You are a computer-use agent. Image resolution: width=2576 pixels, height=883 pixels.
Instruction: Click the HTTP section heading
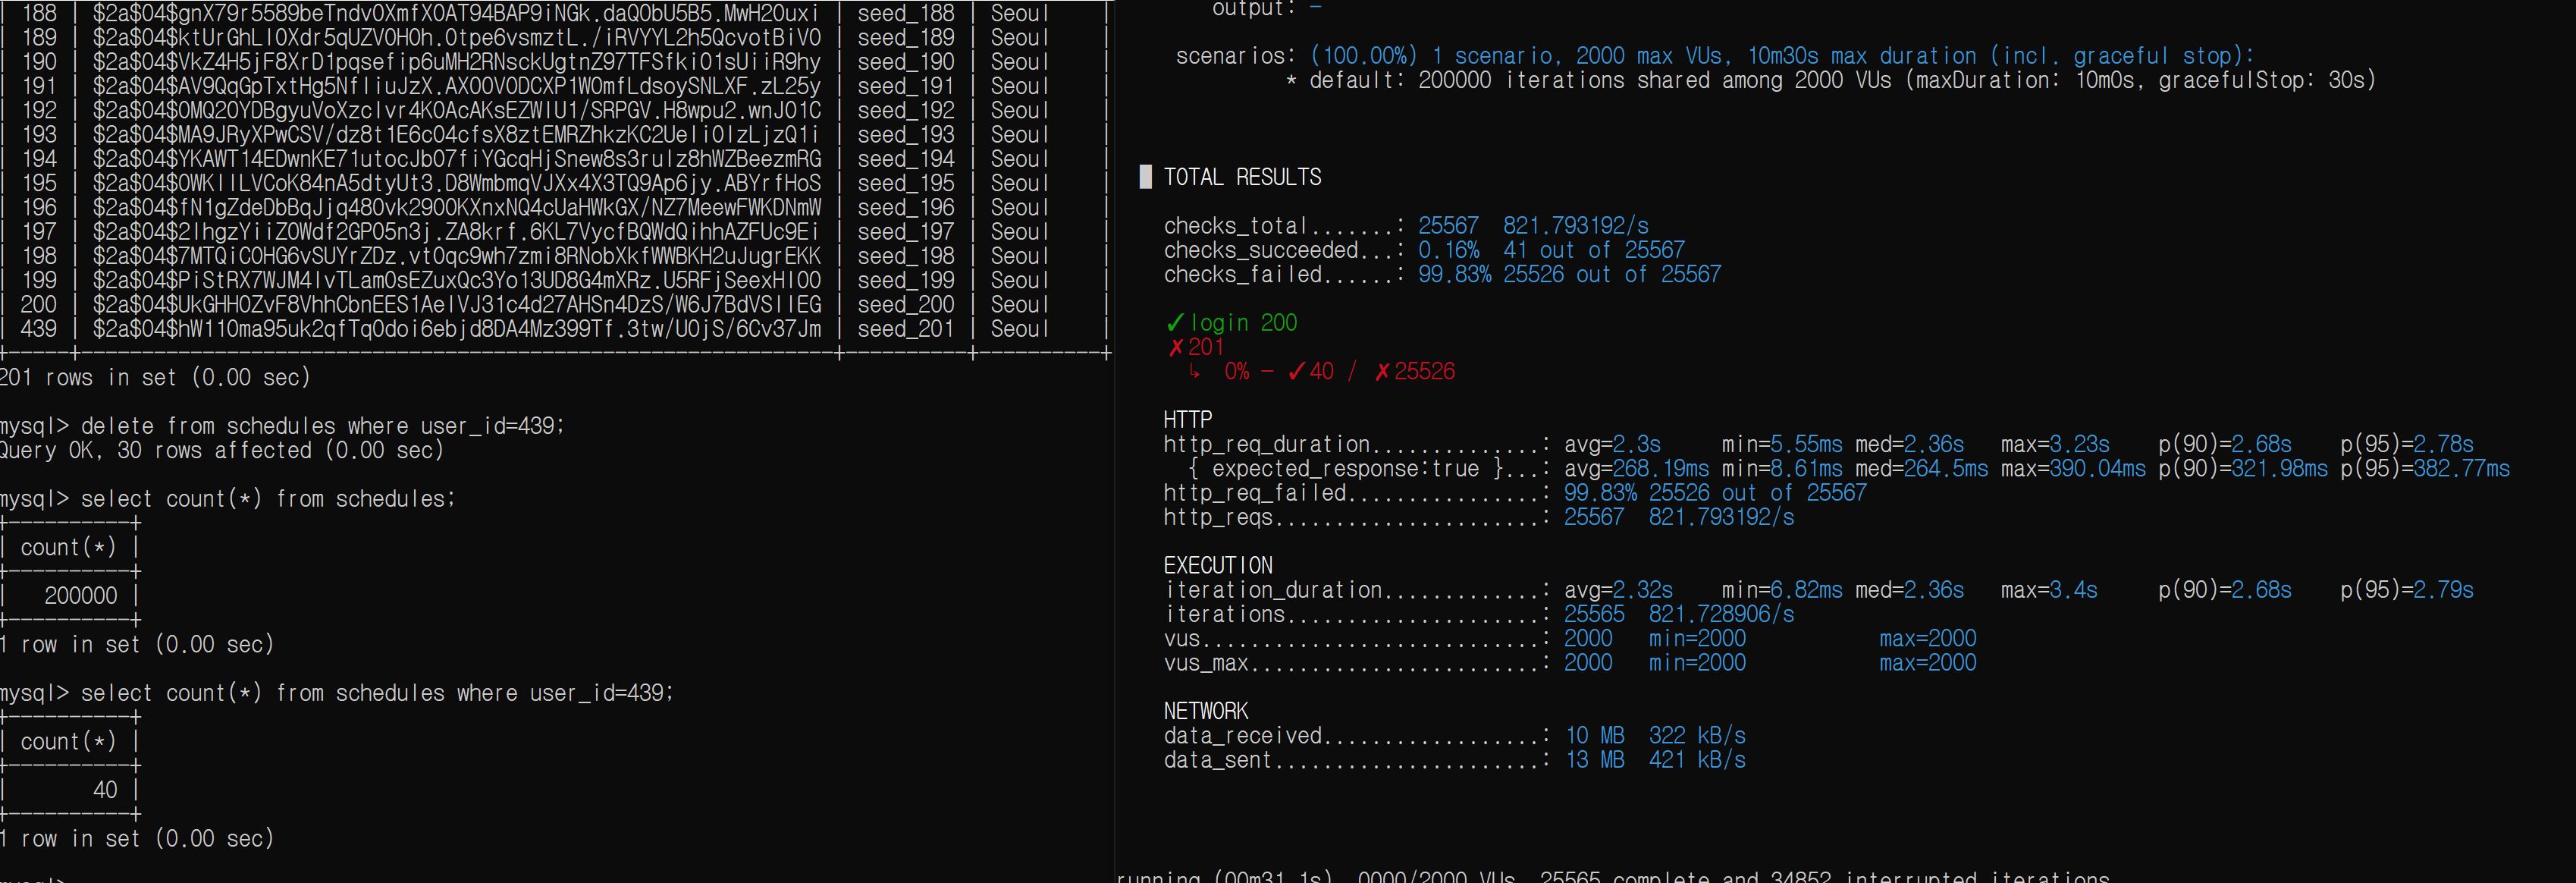point(1187,420)
